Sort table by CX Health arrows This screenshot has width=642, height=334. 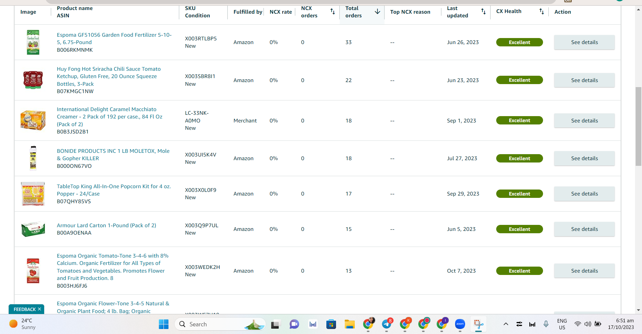coord(542,12)
